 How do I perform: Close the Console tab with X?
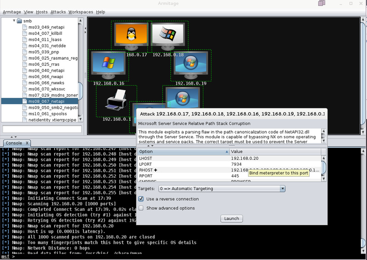point(27,143)
